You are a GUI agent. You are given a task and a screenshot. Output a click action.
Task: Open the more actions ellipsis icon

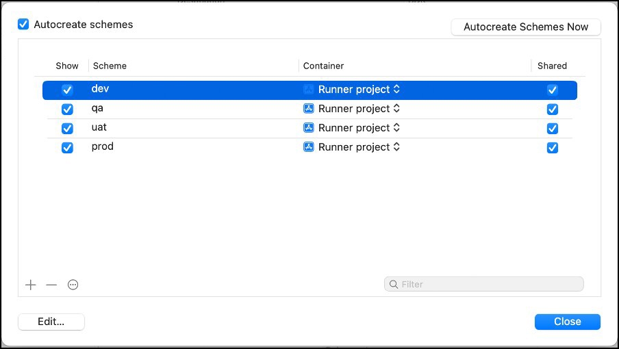(x=73, y=285)
